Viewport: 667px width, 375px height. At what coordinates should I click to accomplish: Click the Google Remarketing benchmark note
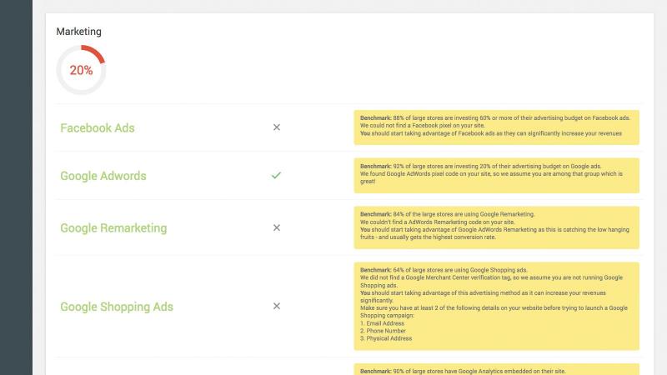click(x=496, y=227)
